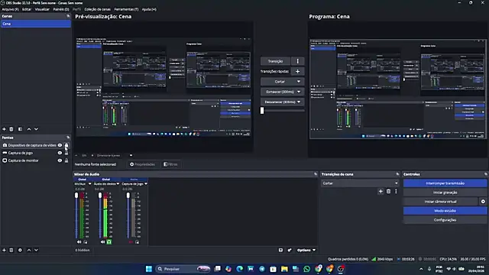Lock Captura de monitor source
Image resolution: width=489 pixels, height=275 pixels.
point(66,160)
